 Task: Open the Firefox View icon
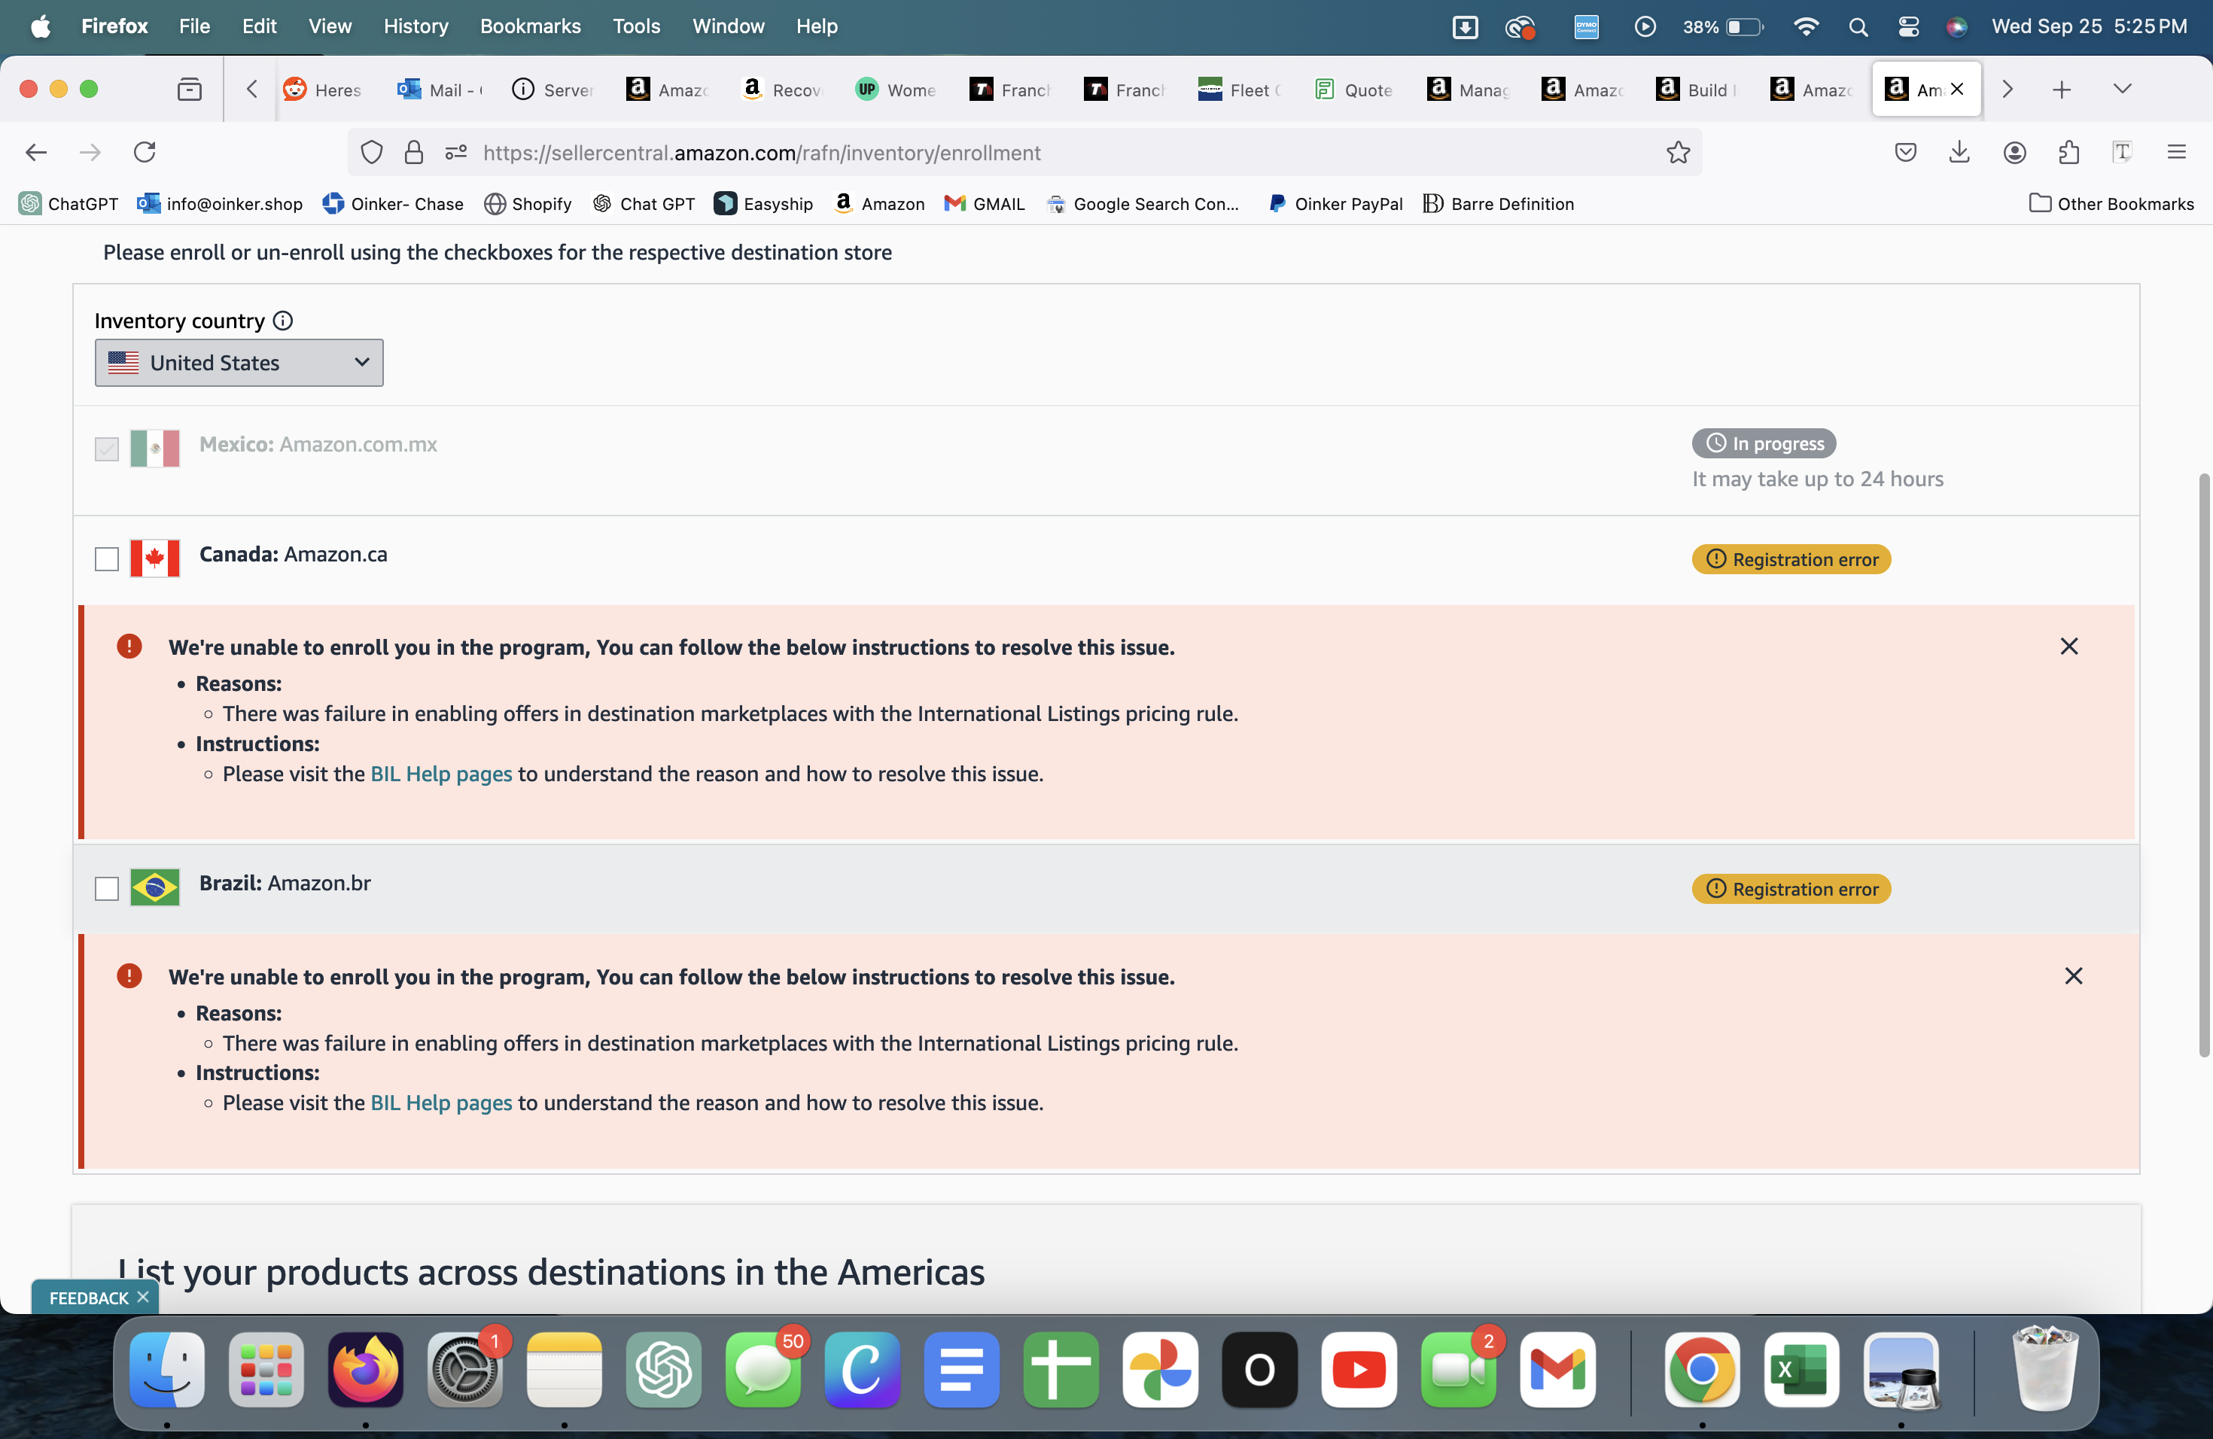point(190,90)
